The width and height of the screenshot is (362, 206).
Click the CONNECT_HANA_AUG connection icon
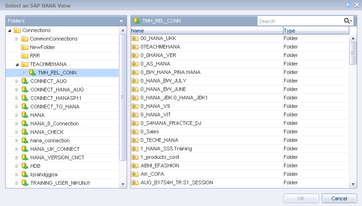(x=25, y=90)
